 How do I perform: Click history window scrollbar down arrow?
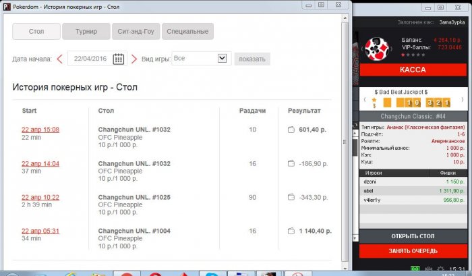point(345,268)
